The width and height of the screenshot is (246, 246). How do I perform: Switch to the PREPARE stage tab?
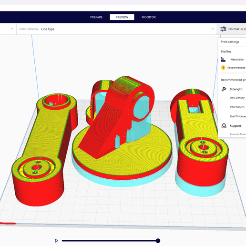click(x=96, y=17)
